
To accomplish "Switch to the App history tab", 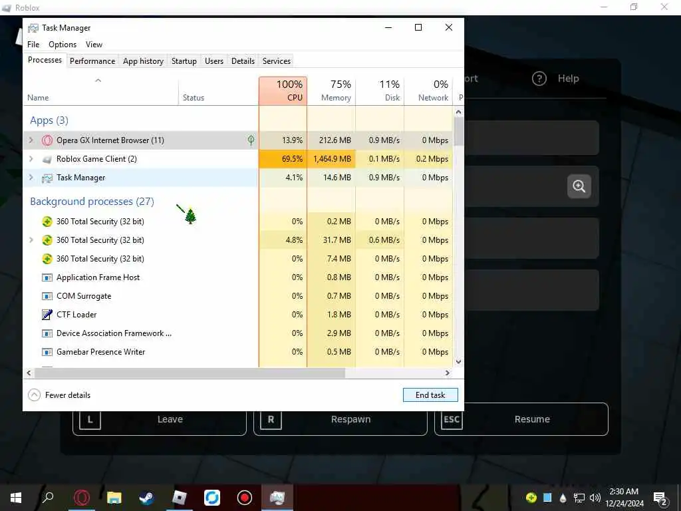I will pos(143,61).
